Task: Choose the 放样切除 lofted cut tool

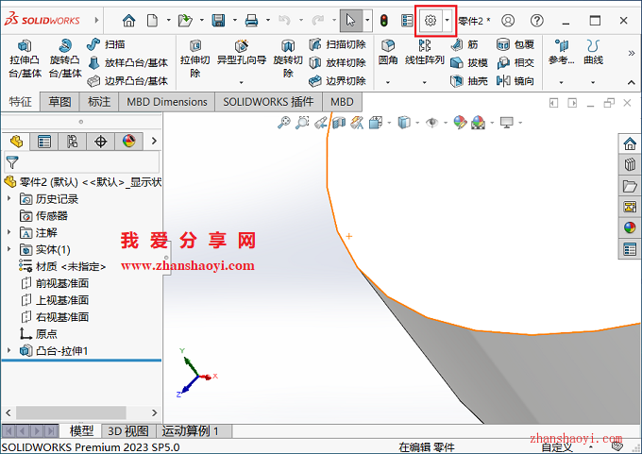Action: coord(337,62)
